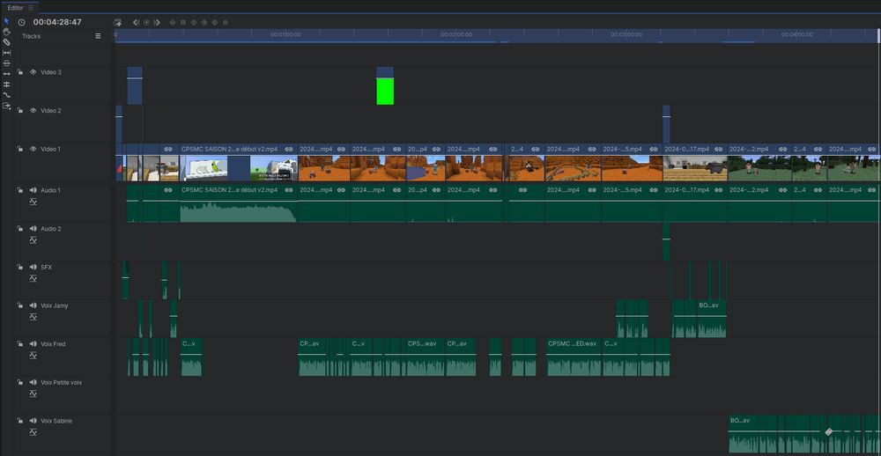Click the first diamond keyframe interpolation icon

coord(173,23)
